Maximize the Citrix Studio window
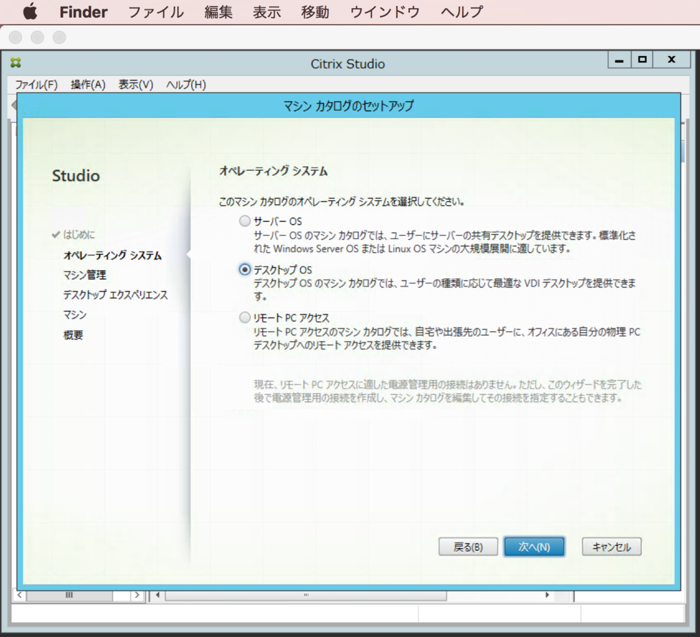This screenshot has width=700, height=637. tap(642, 59)
